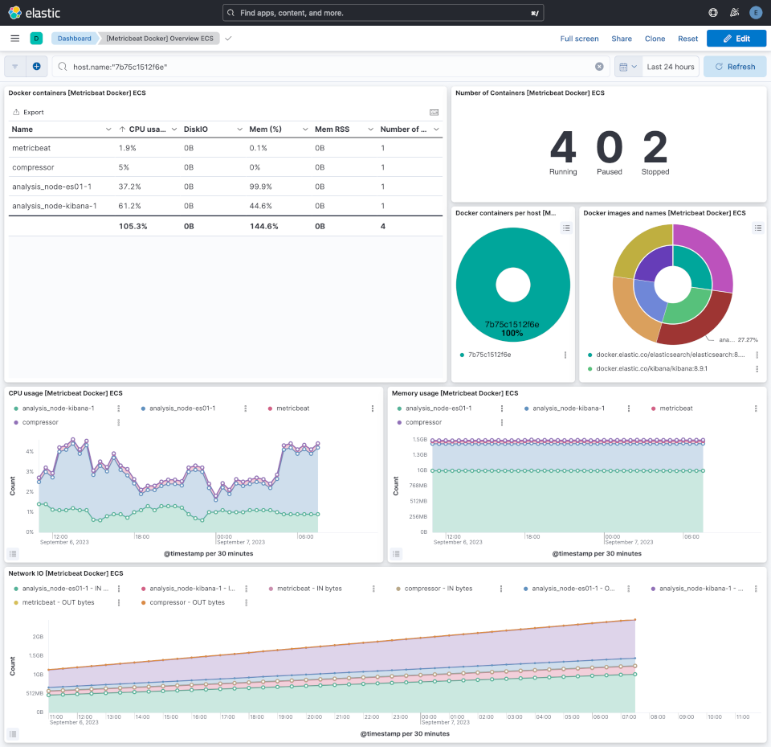Click the host.name query input field
The width and height of the screenshot is (771, 747).
click(330, 67)
